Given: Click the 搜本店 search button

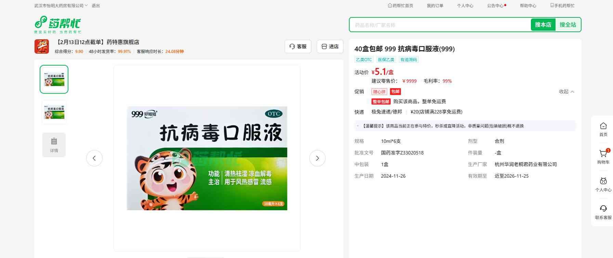Looking at the screenshot, I should click(543, 25).
